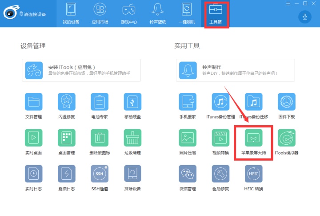Switch to the 一键刷机 flash tab
Image resolution: width=320 pixels, height=216 pixels.
(x=187, y=13)
